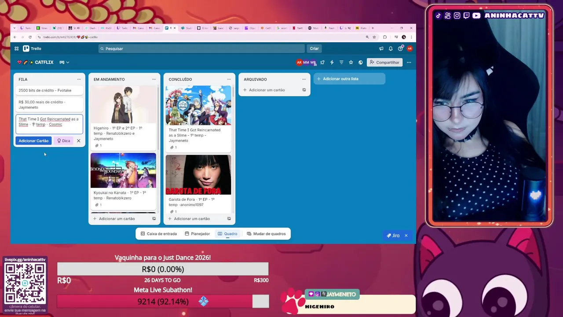The width and height of the screenshot is (563, 317).
Task: Click the Adicionar Cartão button
Action: pos(33,141)
